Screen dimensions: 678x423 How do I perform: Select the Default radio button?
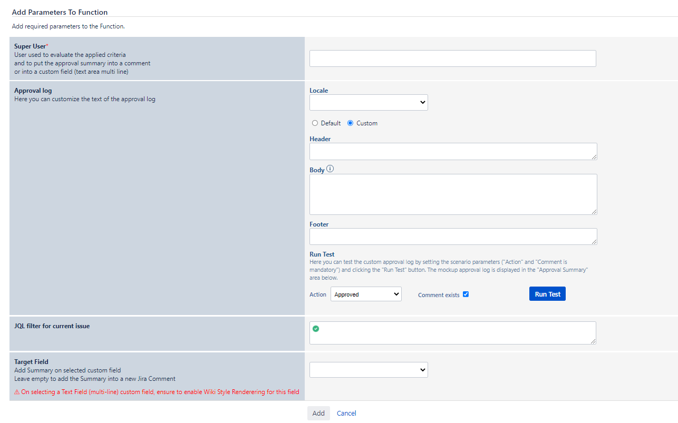(x=315, y=123)
